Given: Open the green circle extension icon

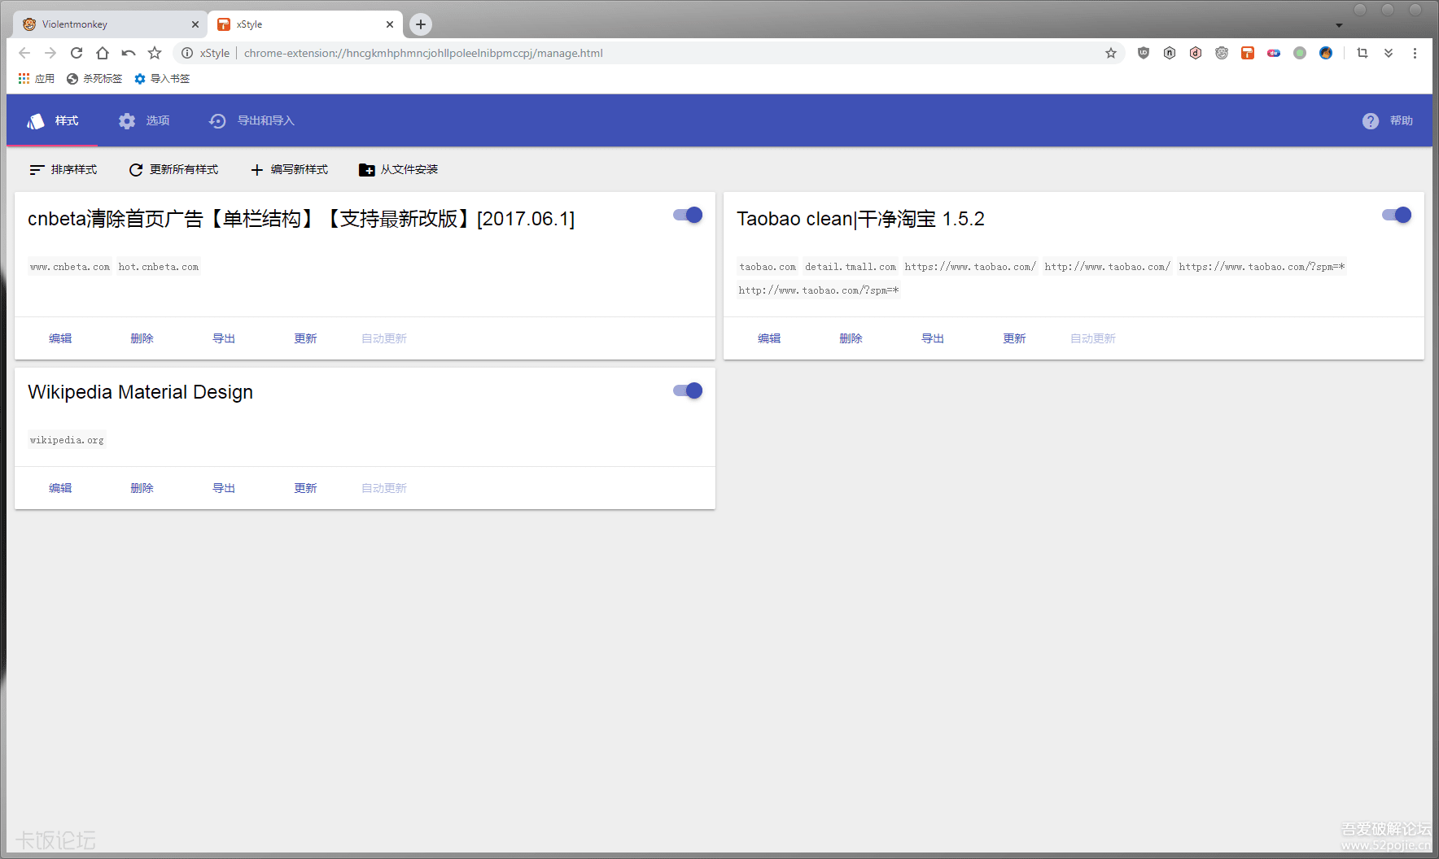Looking at the screenshot, I should tap(1300, 53).
